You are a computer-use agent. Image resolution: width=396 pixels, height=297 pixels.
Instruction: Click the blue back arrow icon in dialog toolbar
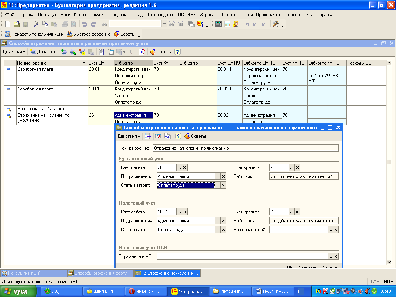point(148,137)
